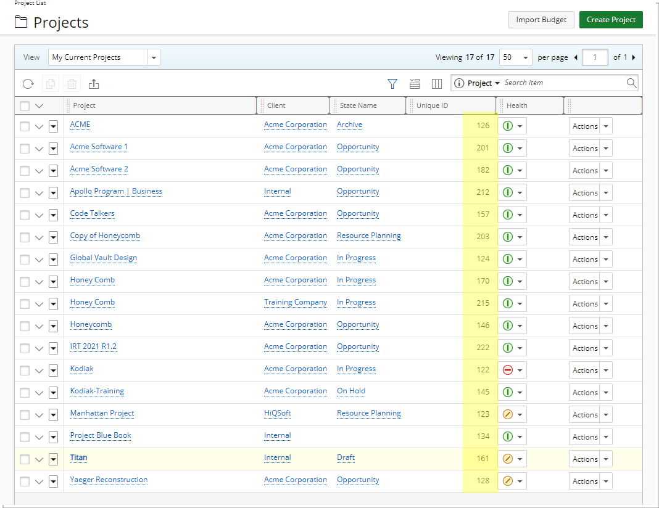The height and width of the screenshot is (508, 659).
Task: Open the Project search field dropdown
Action: pyautogui.click(x=497, y=83)
